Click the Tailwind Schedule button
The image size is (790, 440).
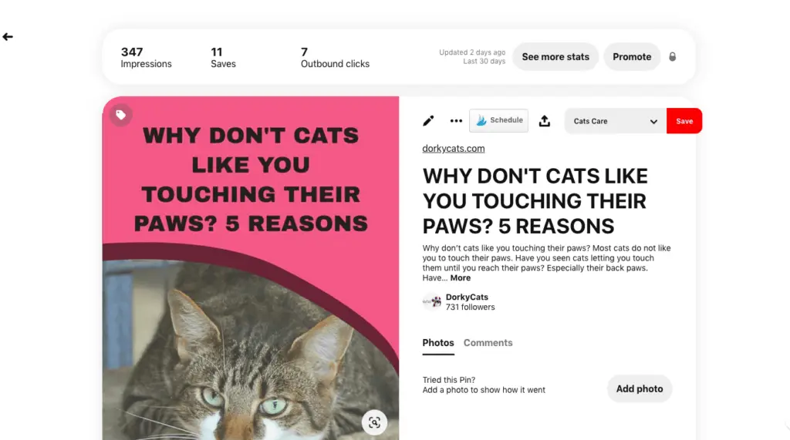(x=499, y=121)
